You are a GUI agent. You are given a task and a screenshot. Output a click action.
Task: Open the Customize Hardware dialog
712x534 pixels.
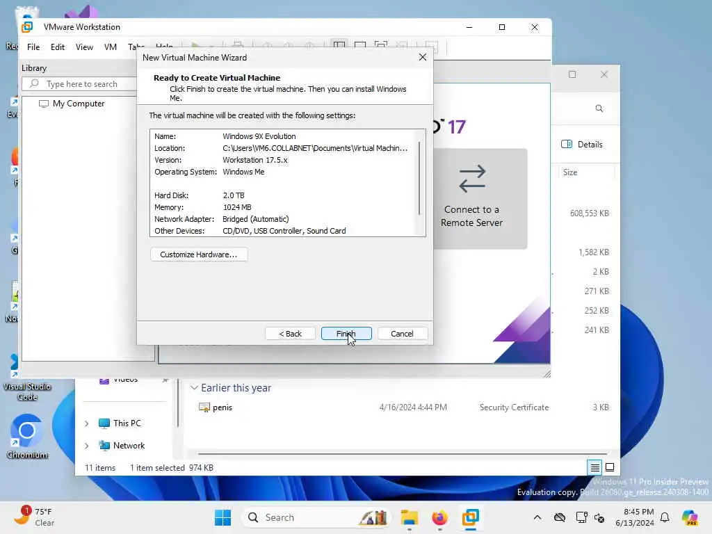[199, 254]
